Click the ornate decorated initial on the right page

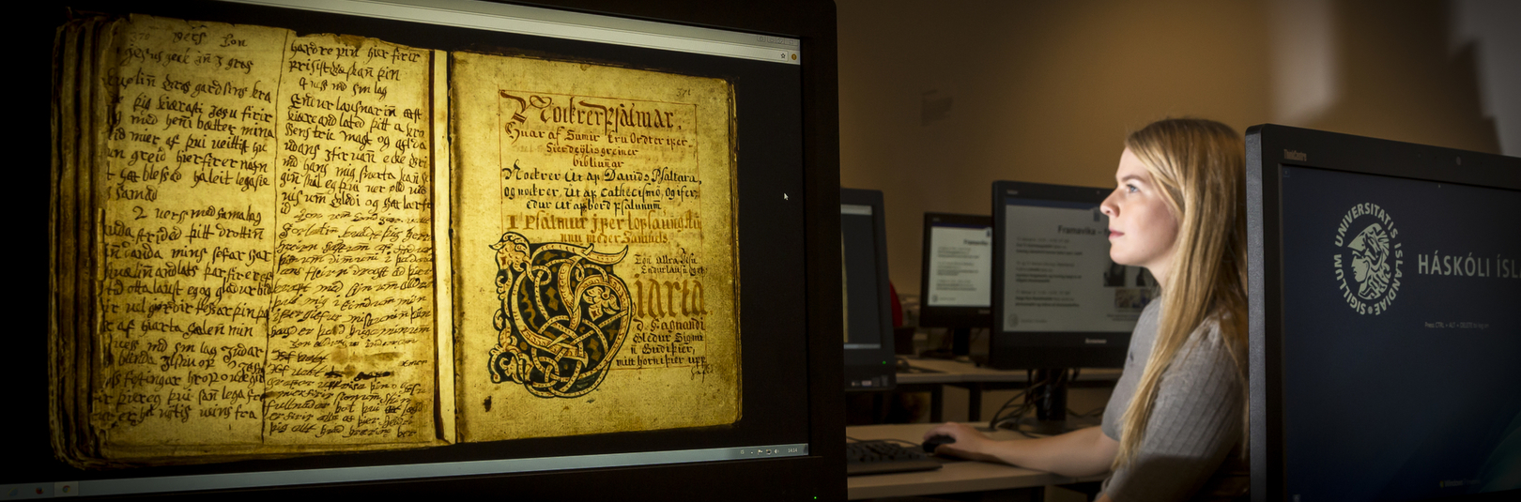[x=554, y=314]
